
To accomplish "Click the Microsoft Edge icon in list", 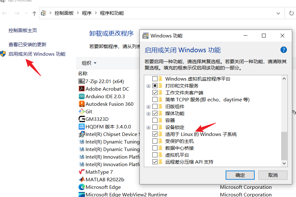I will tap(81, 187).
